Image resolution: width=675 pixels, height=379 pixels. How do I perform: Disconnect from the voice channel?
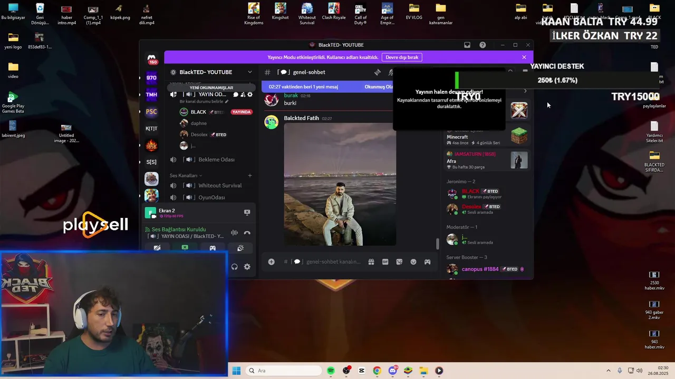click(247, 233)
